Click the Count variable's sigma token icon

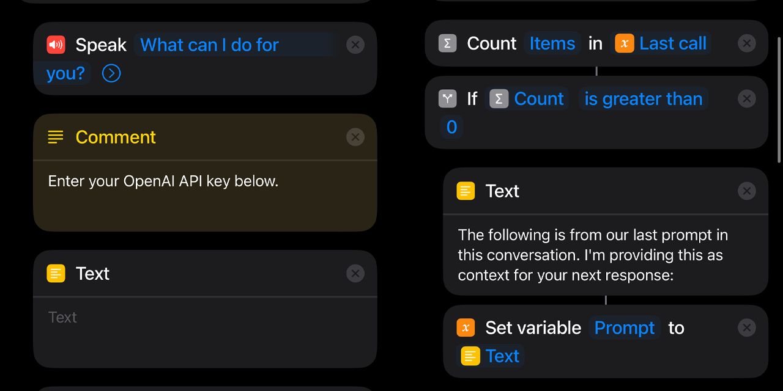coord(499,98)
